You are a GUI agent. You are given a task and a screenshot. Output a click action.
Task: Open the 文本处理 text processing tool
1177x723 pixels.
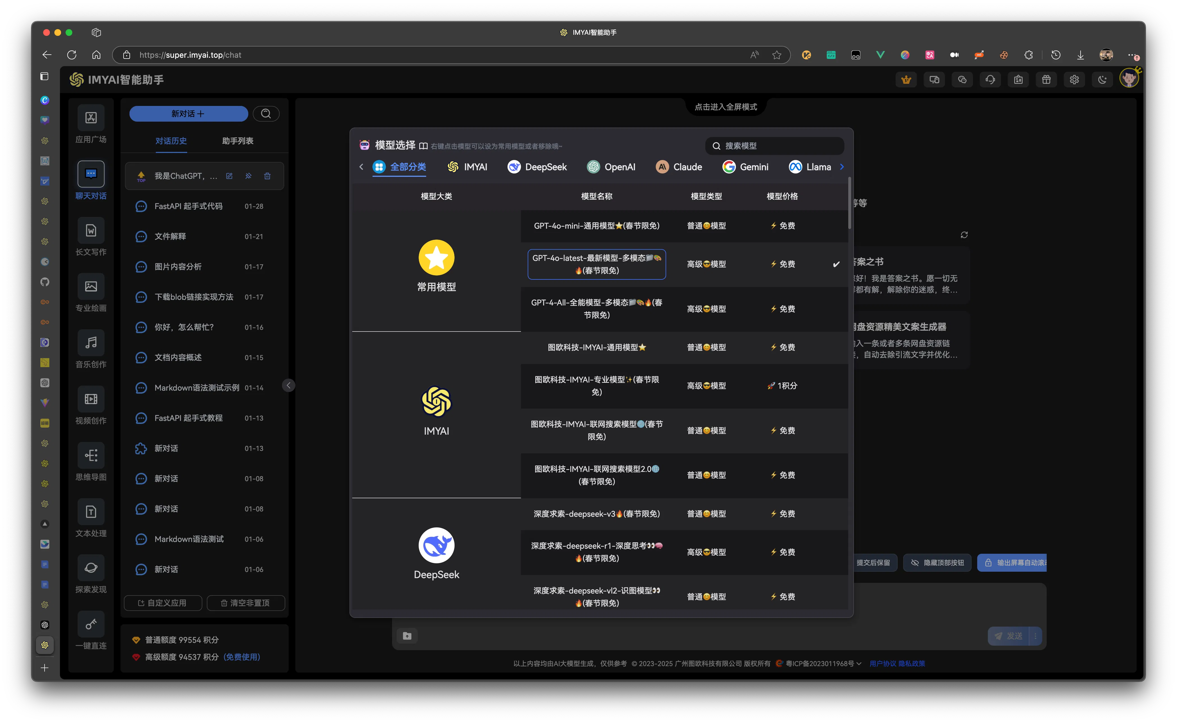click(91, 512)
